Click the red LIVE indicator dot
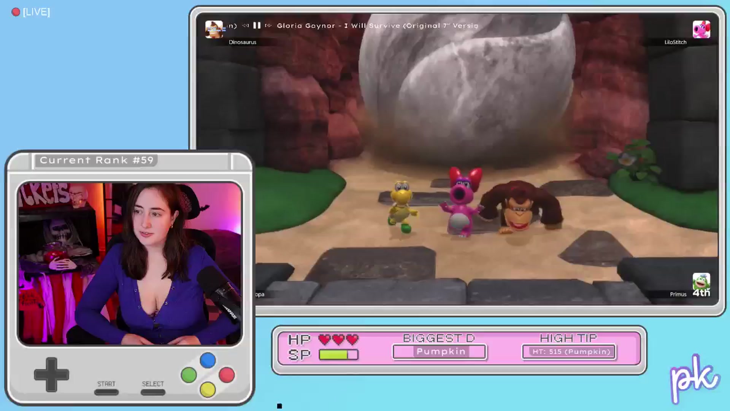 [x=16, y=12]
